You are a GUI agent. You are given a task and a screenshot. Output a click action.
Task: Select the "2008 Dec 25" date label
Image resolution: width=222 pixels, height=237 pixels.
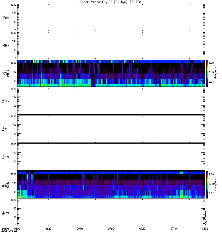pyautogui.click(x=9, y=231)
